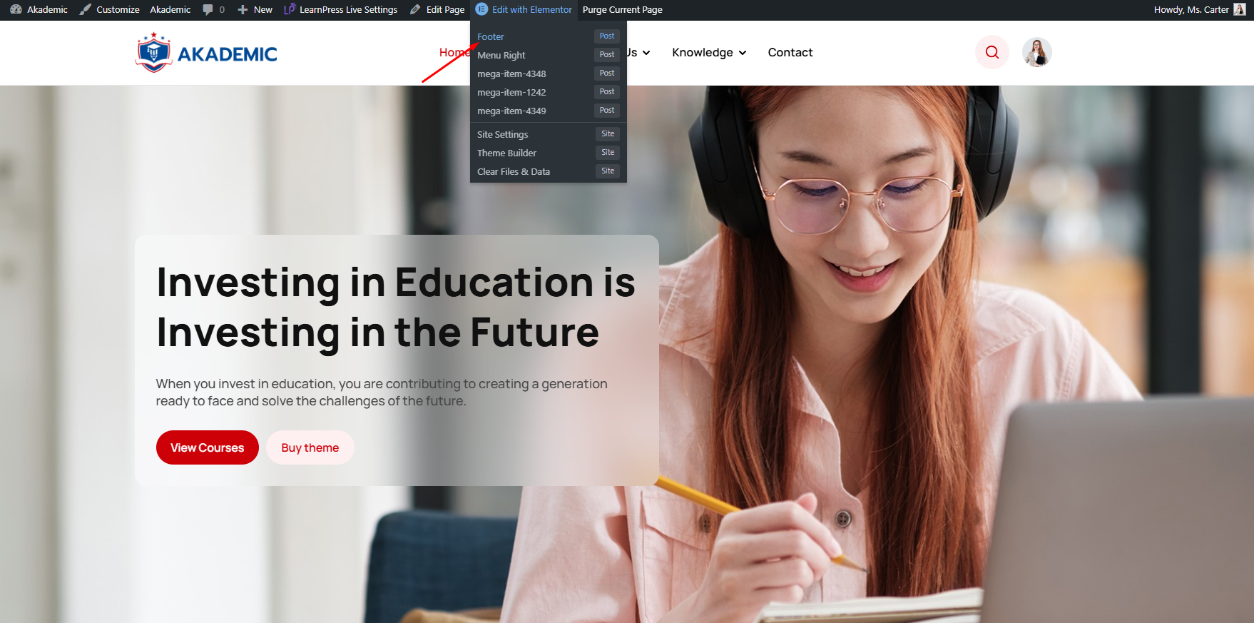Select Theme Builder option

point(506,153)
